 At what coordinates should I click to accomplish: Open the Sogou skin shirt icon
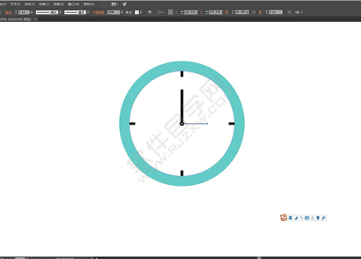(318, 218)
